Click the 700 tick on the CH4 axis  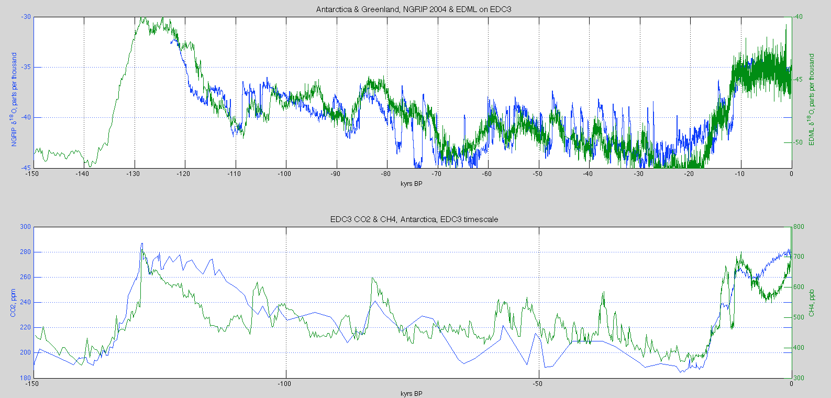(x=799, y=257)
